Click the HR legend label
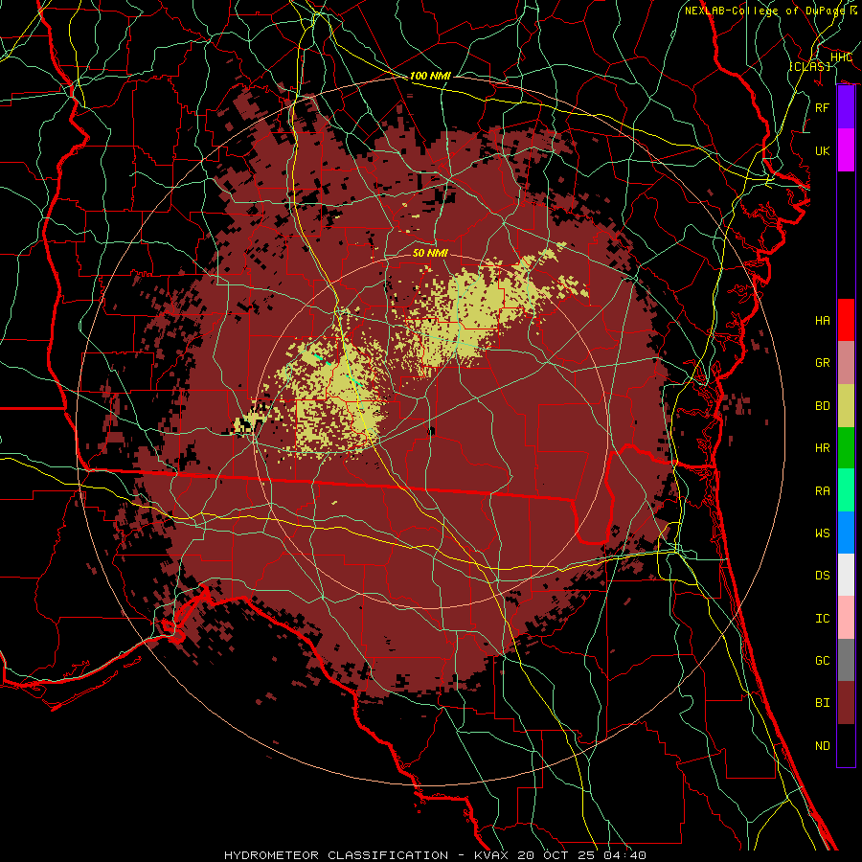The width and height of the screenshot is (862, 862). 822,448
